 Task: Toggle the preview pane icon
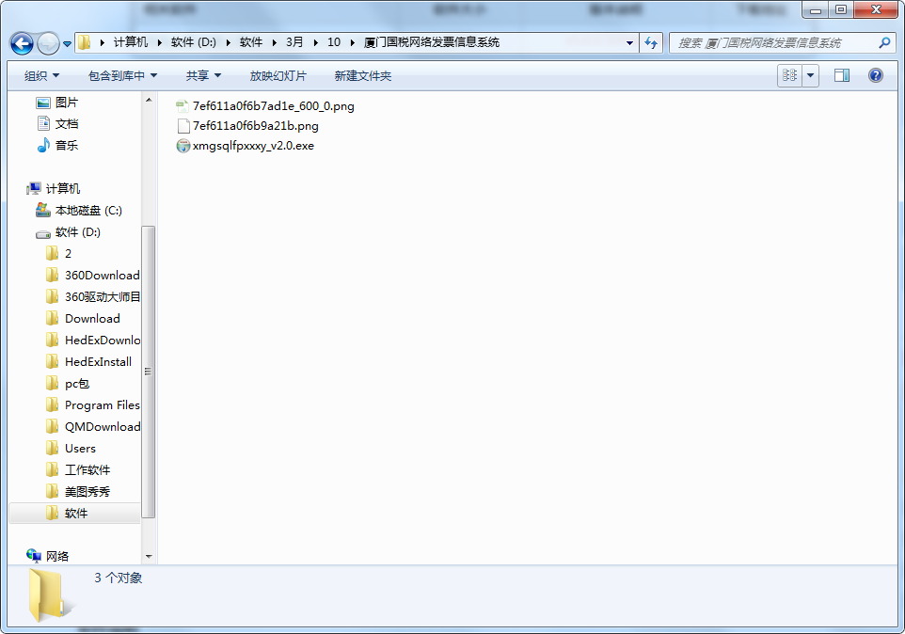pyautogui.click(x=842, y=75)
